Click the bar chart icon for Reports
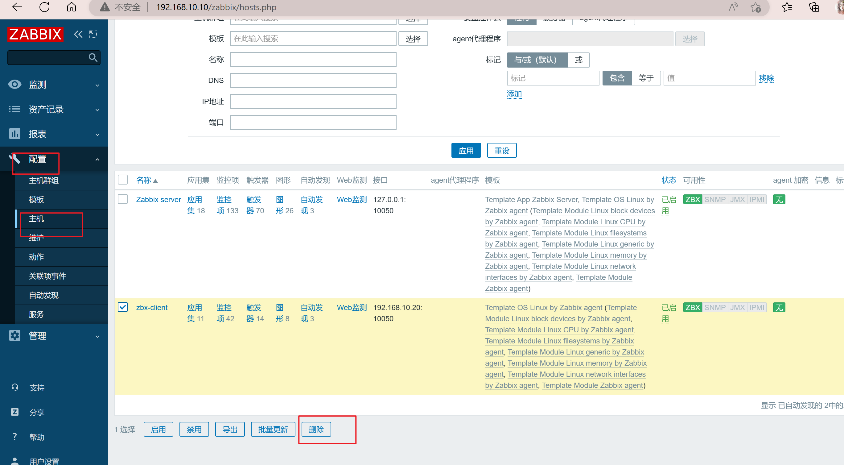Image resolution: width=844 pixels, height=465 pixels. [x=15, y=134]
